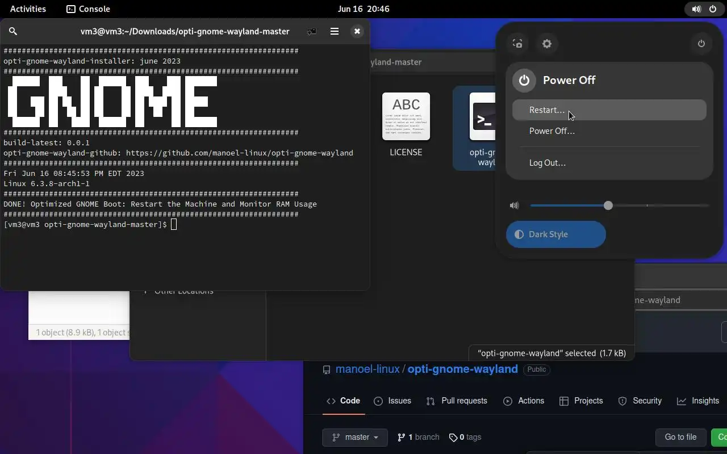
Task: Toggle the Dark Style button
Action: click(556, 234)
